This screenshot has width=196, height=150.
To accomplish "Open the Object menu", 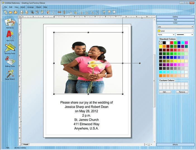I will pos(39,7).
